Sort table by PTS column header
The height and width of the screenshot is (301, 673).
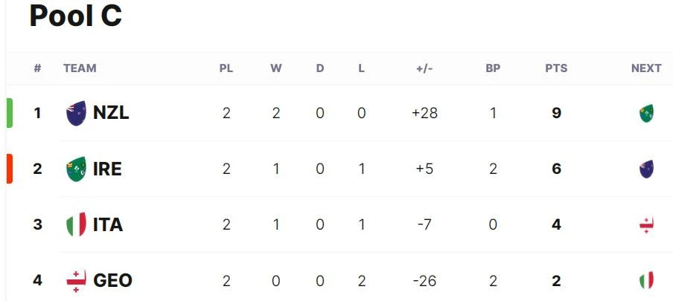coord(556,68)
